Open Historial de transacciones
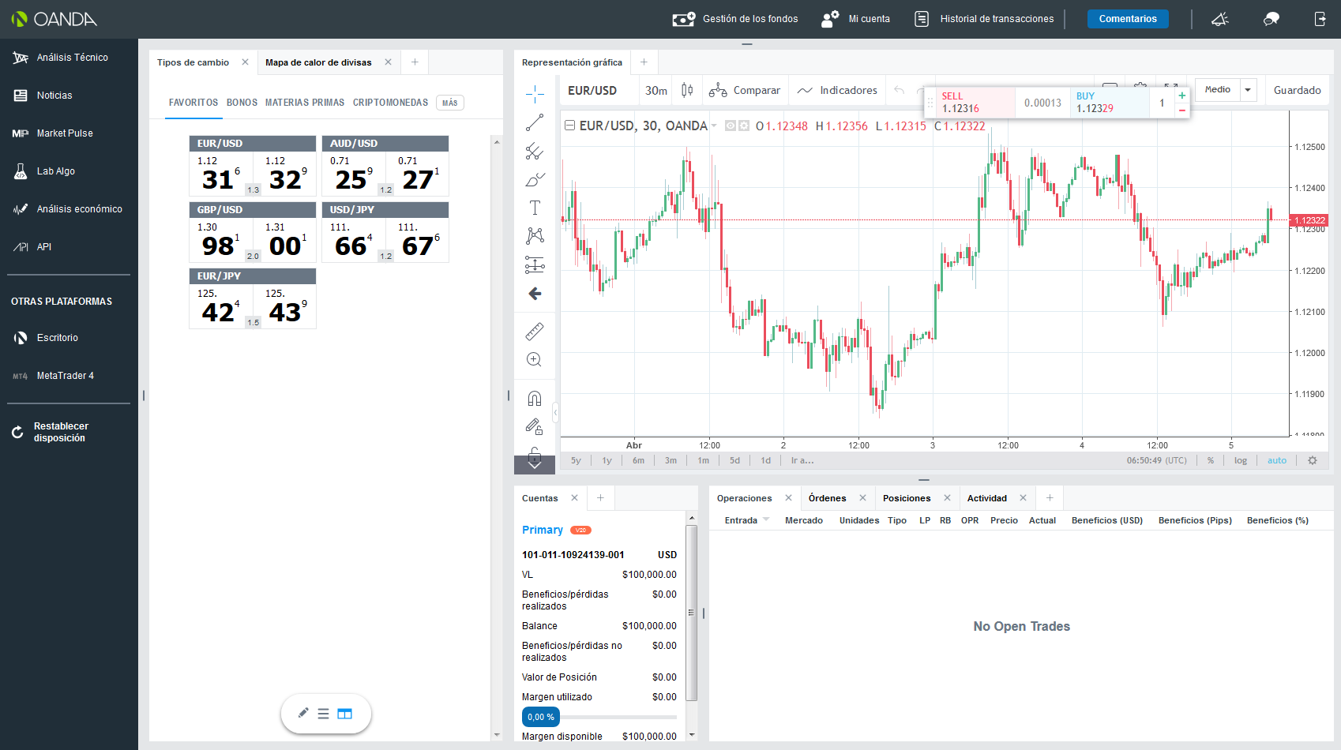 tap(984, 19)
